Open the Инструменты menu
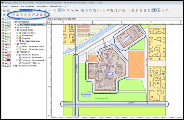 point(28,6)
